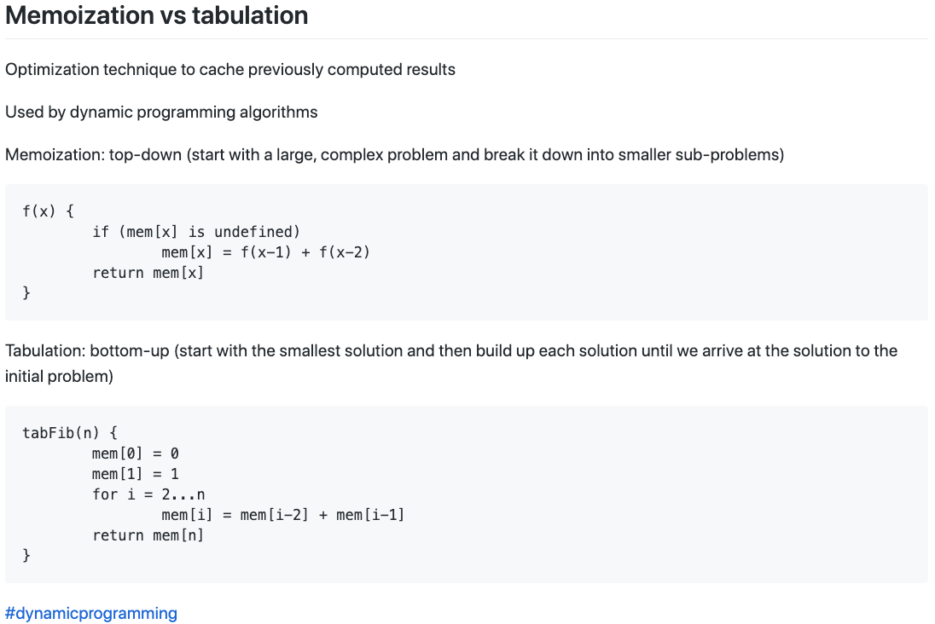935x624 pixels.
Task: Click the closing brace of tabFib block
Action: pyautogui.click(x=26, y=556)
